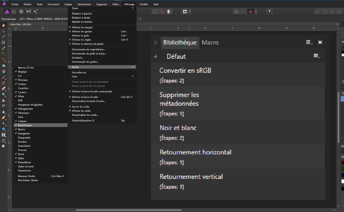Screen dimensions: 344x212
Task: Toggle the red magnet snapping icon
Action: pos(251,11)
